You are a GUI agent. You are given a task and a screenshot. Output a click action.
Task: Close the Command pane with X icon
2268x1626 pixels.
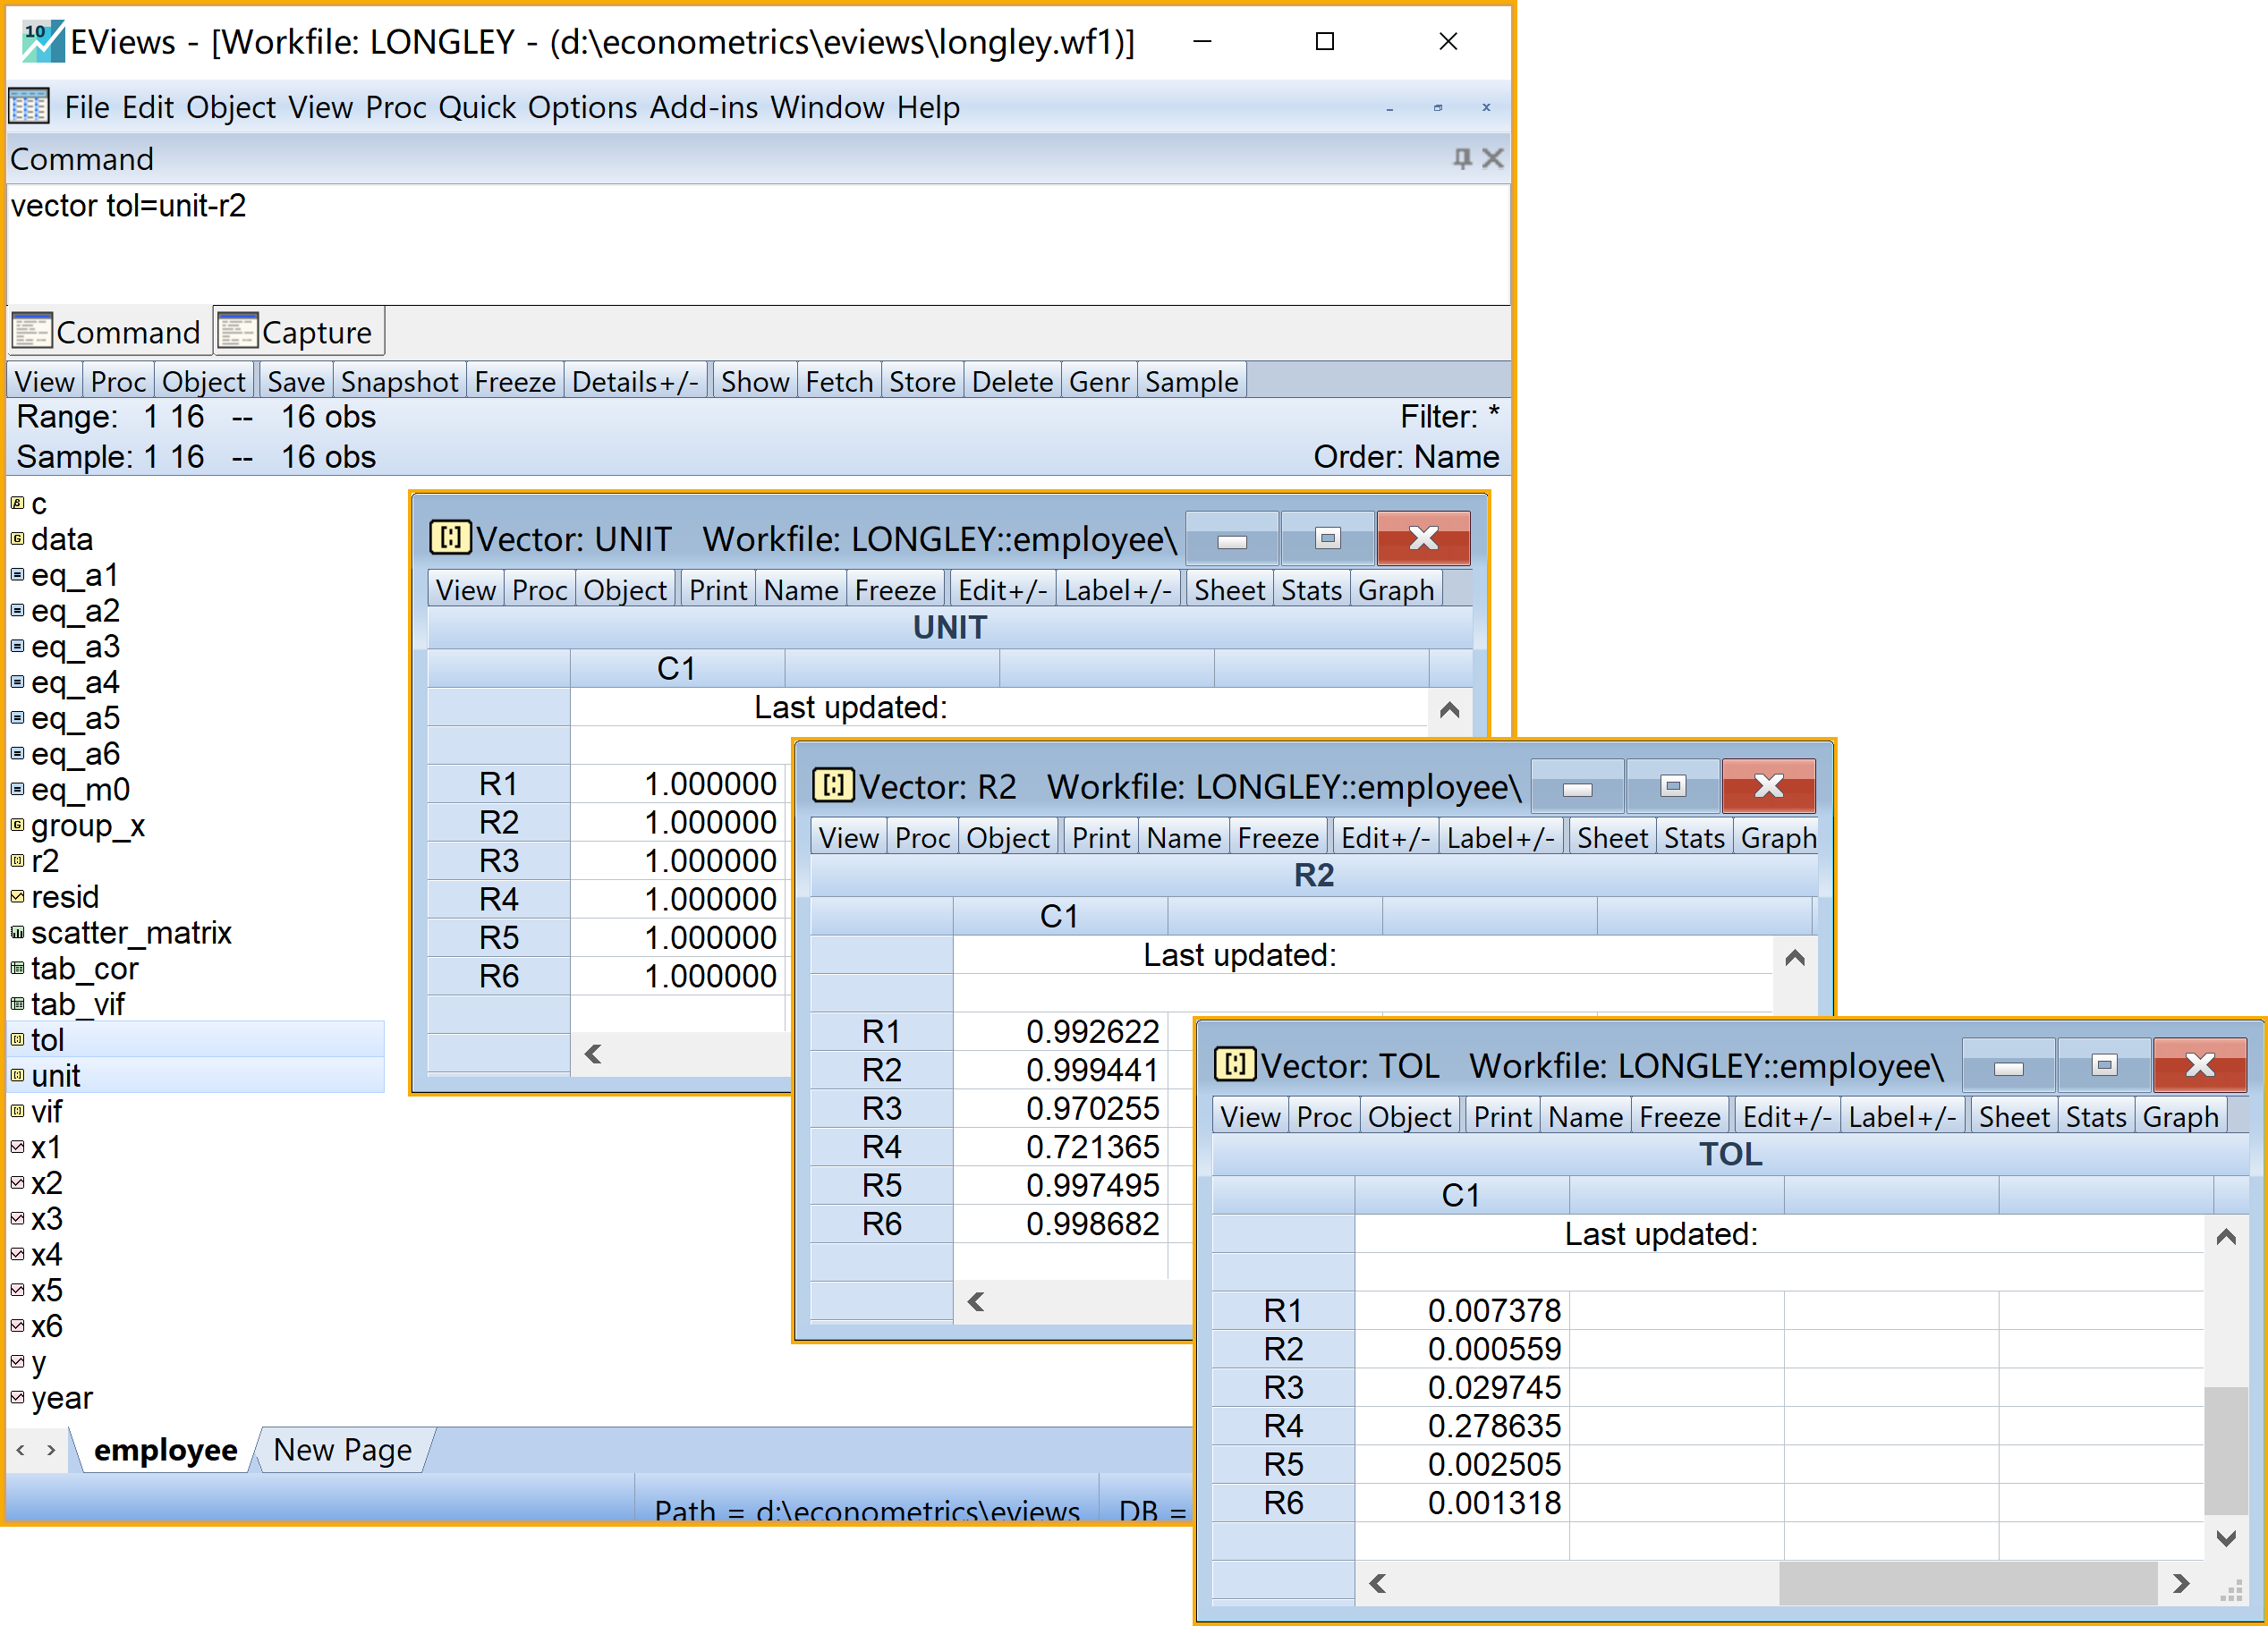(1493, 158)
